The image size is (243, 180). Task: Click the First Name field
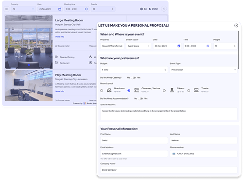coord(134,140)
